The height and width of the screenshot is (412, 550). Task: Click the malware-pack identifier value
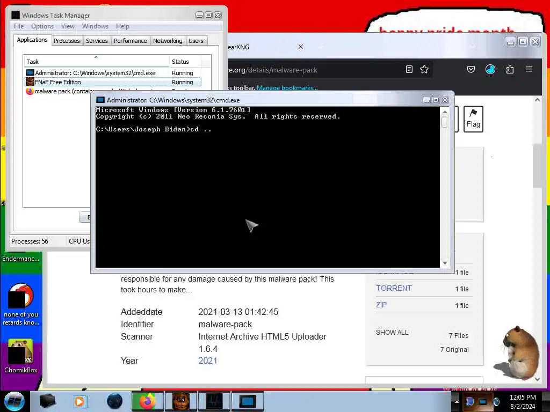225,324
